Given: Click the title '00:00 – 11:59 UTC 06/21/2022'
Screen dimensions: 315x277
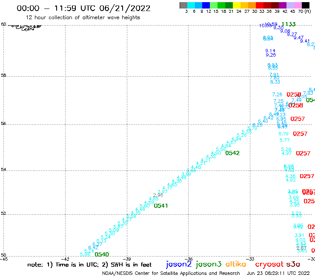Looking at the screenshot, I should point(83,8).
